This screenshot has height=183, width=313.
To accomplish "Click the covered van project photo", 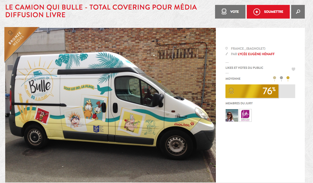I will (110, 105).
